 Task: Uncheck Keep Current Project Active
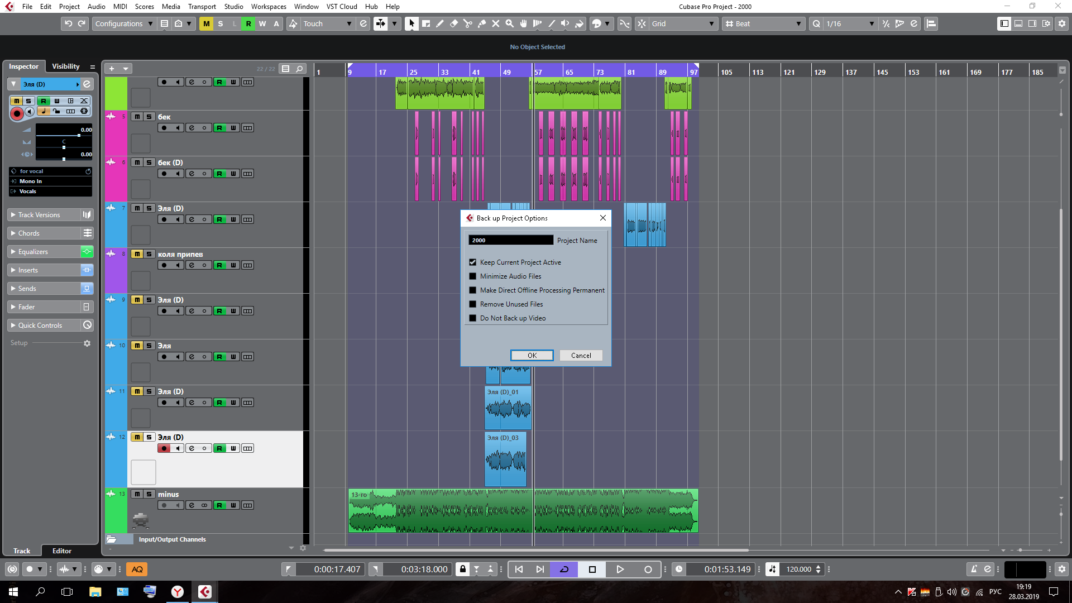tap(473, 262)
